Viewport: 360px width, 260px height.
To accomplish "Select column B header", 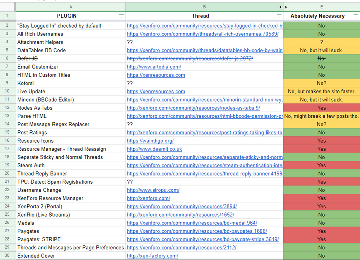I will tap(200, 7).
